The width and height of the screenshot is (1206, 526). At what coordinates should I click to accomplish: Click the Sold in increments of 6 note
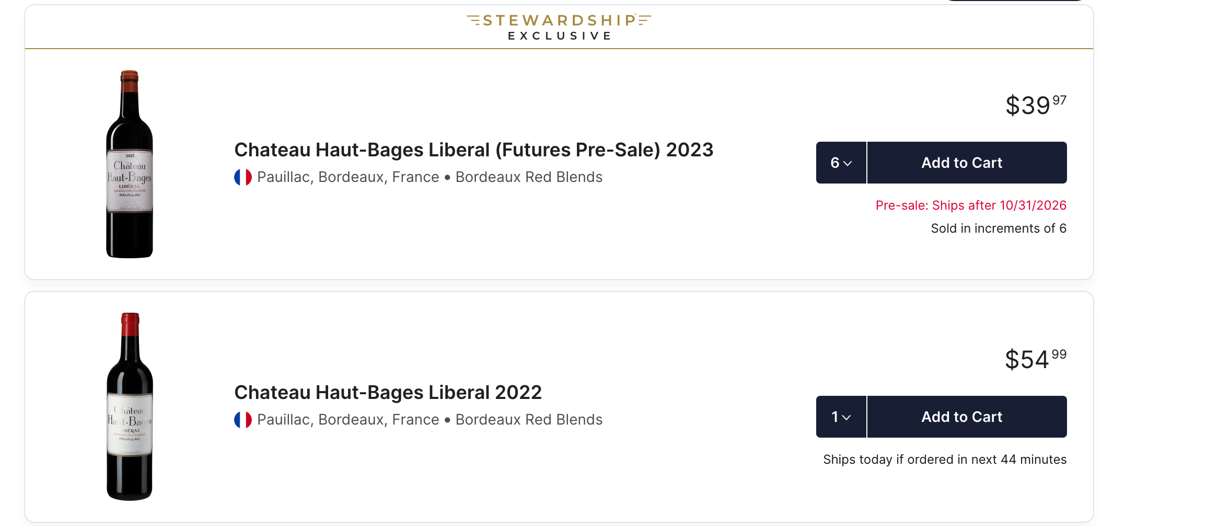click(999, 228)
